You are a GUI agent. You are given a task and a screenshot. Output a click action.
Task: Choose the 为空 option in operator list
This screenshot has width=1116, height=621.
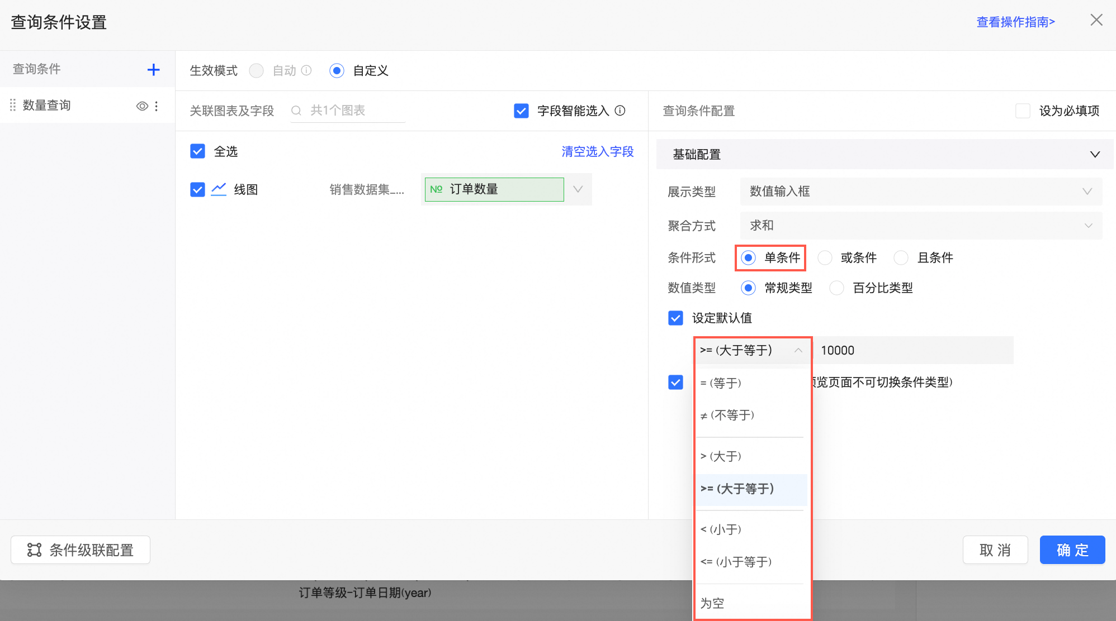(712, 603)
